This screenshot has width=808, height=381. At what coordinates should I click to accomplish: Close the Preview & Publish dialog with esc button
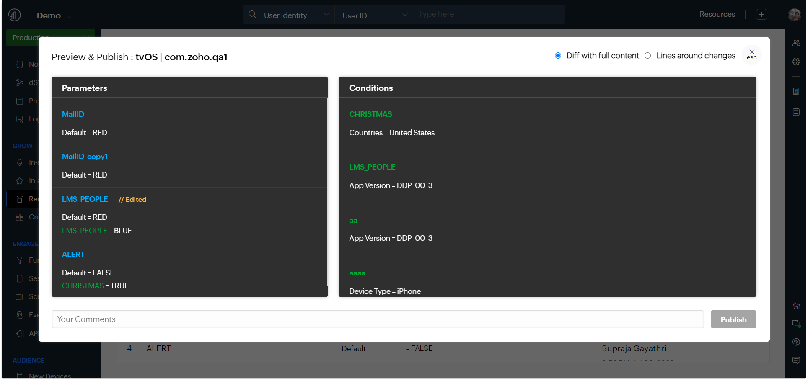coord(752,55)
